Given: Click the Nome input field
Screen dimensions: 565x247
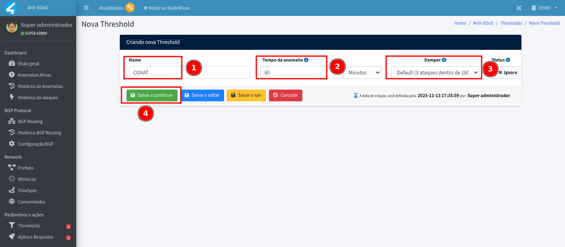Looking at the screenshot, I should [x=189, y=72].
